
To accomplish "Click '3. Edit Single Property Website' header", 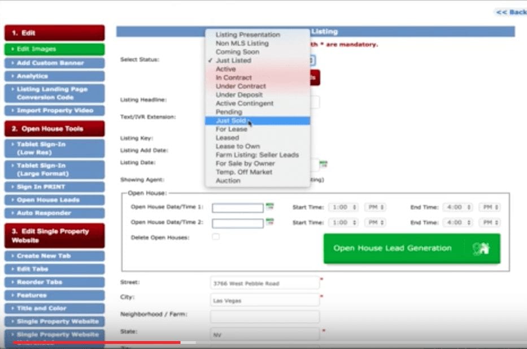I will click(x=54, y=235).
